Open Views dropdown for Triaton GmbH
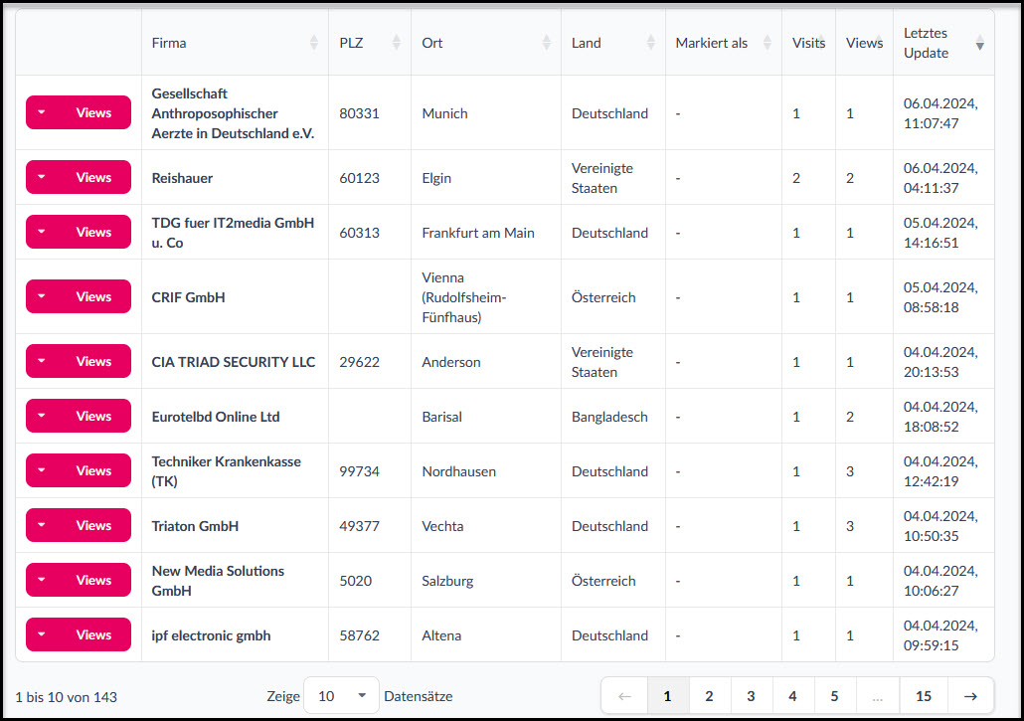 (79, 525)
